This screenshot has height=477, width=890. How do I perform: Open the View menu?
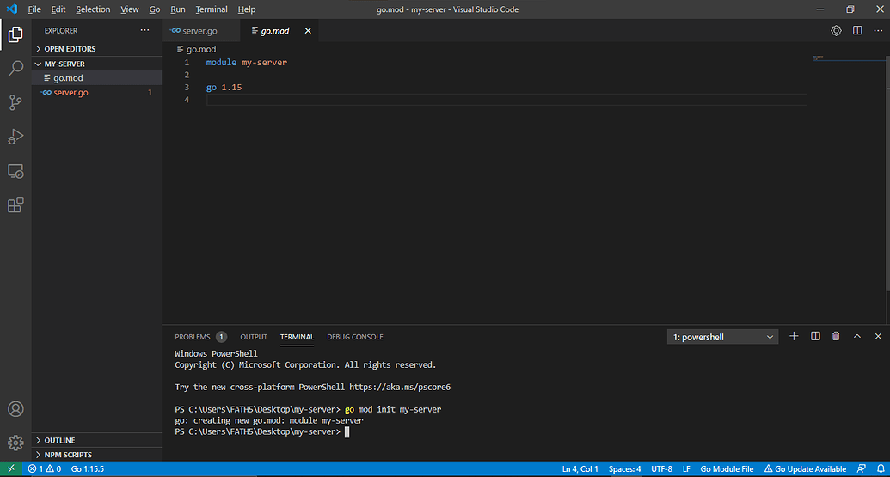(x=129, y=9)
